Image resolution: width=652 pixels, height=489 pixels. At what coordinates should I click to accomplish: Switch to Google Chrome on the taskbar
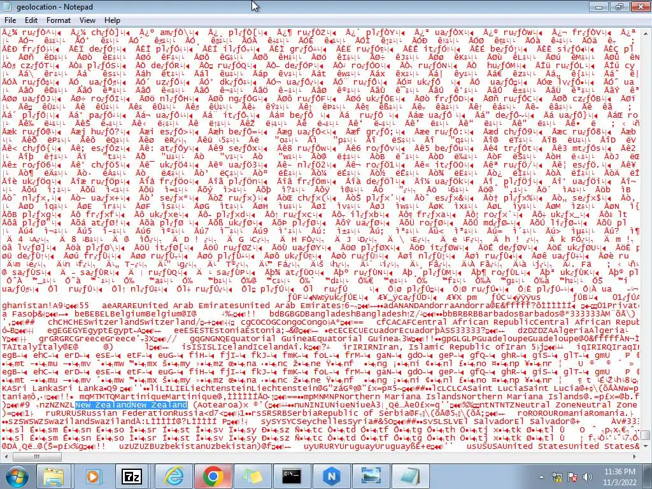pyautogui.click(x=213, y=476)
